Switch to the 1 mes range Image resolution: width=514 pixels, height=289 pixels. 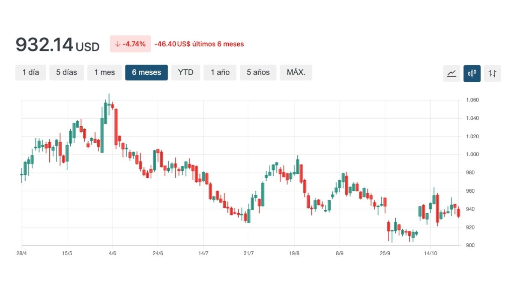coord(105,72)
